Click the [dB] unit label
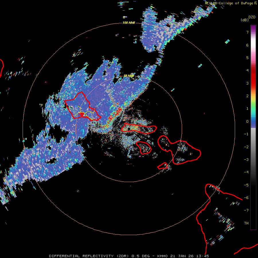Image resolution: width=258 pixels, height=258 pixels. click(x=245, y=20)
